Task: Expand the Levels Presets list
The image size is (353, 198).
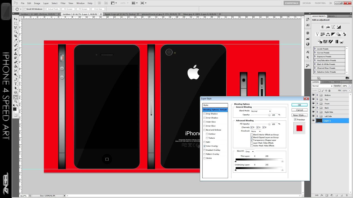Action: tap(315, 49)
